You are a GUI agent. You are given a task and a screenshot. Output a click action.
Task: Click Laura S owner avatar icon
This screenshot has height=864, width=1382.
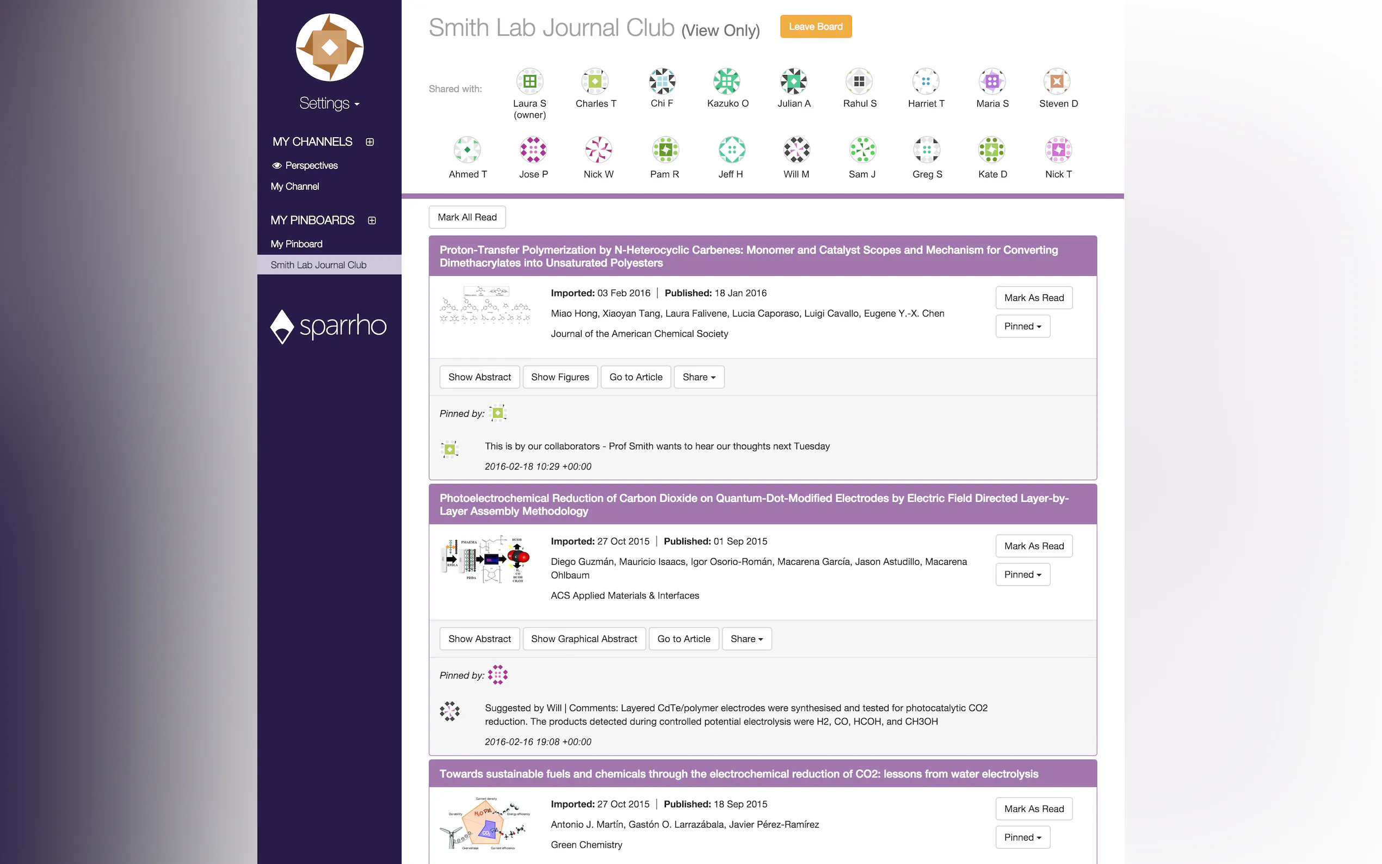tap(529, 81)
